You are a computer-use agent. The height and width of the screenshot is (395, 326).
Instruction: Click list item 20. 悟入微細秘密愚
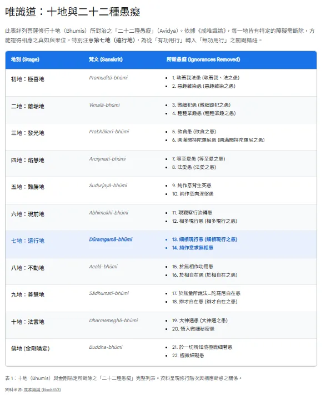pos(193,329)
